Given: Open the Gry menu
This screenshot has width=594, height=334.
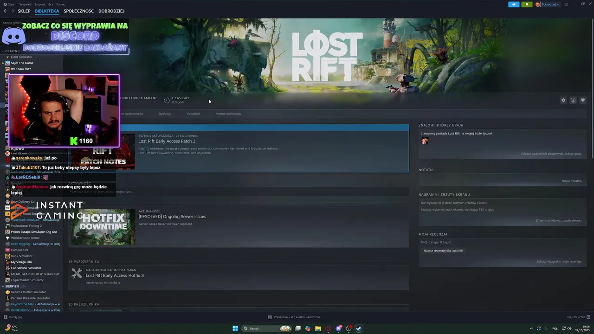Looking at the screenshot, I should click(51, 4).
